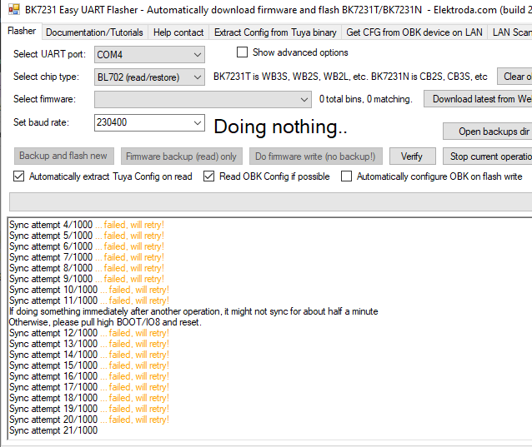This screenshot has height=447, width=532.
Task: Open Get CFG from OBK device on LAN tab
Action: click(414, 32)
